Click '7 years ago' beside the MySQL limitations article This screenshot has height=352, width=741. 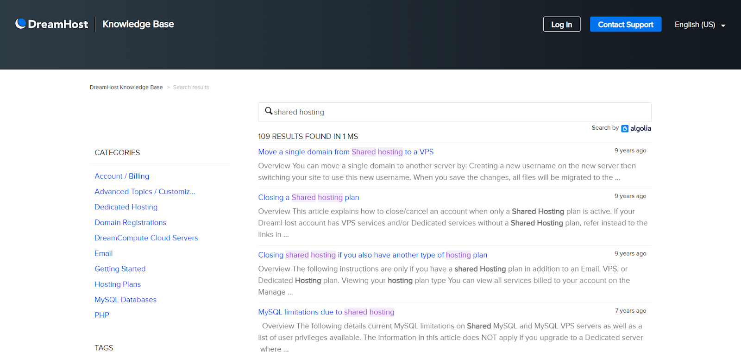[630, 311]
